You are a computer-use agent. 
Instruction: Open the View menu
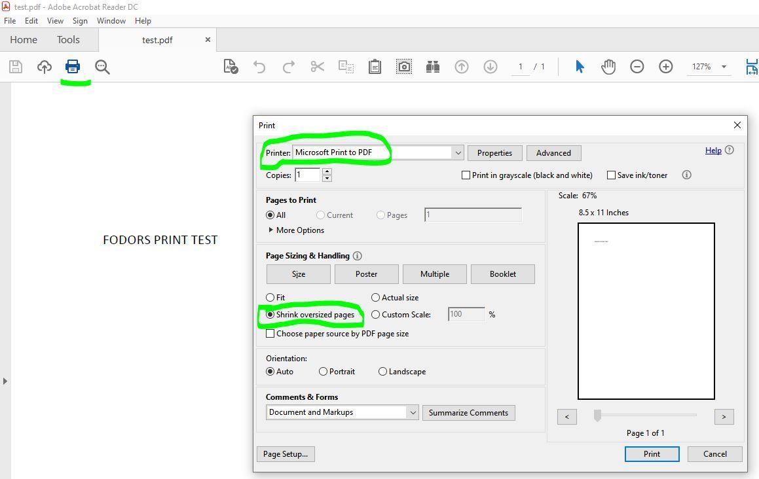coord(55,20)
